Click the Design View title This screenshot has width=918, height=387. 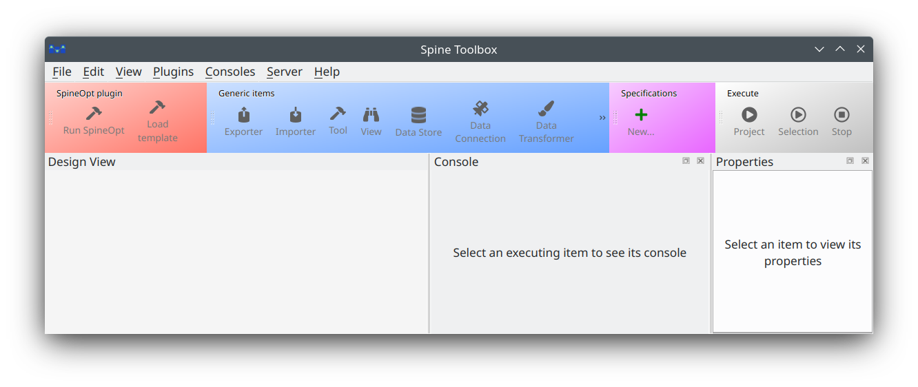point(82,162)
